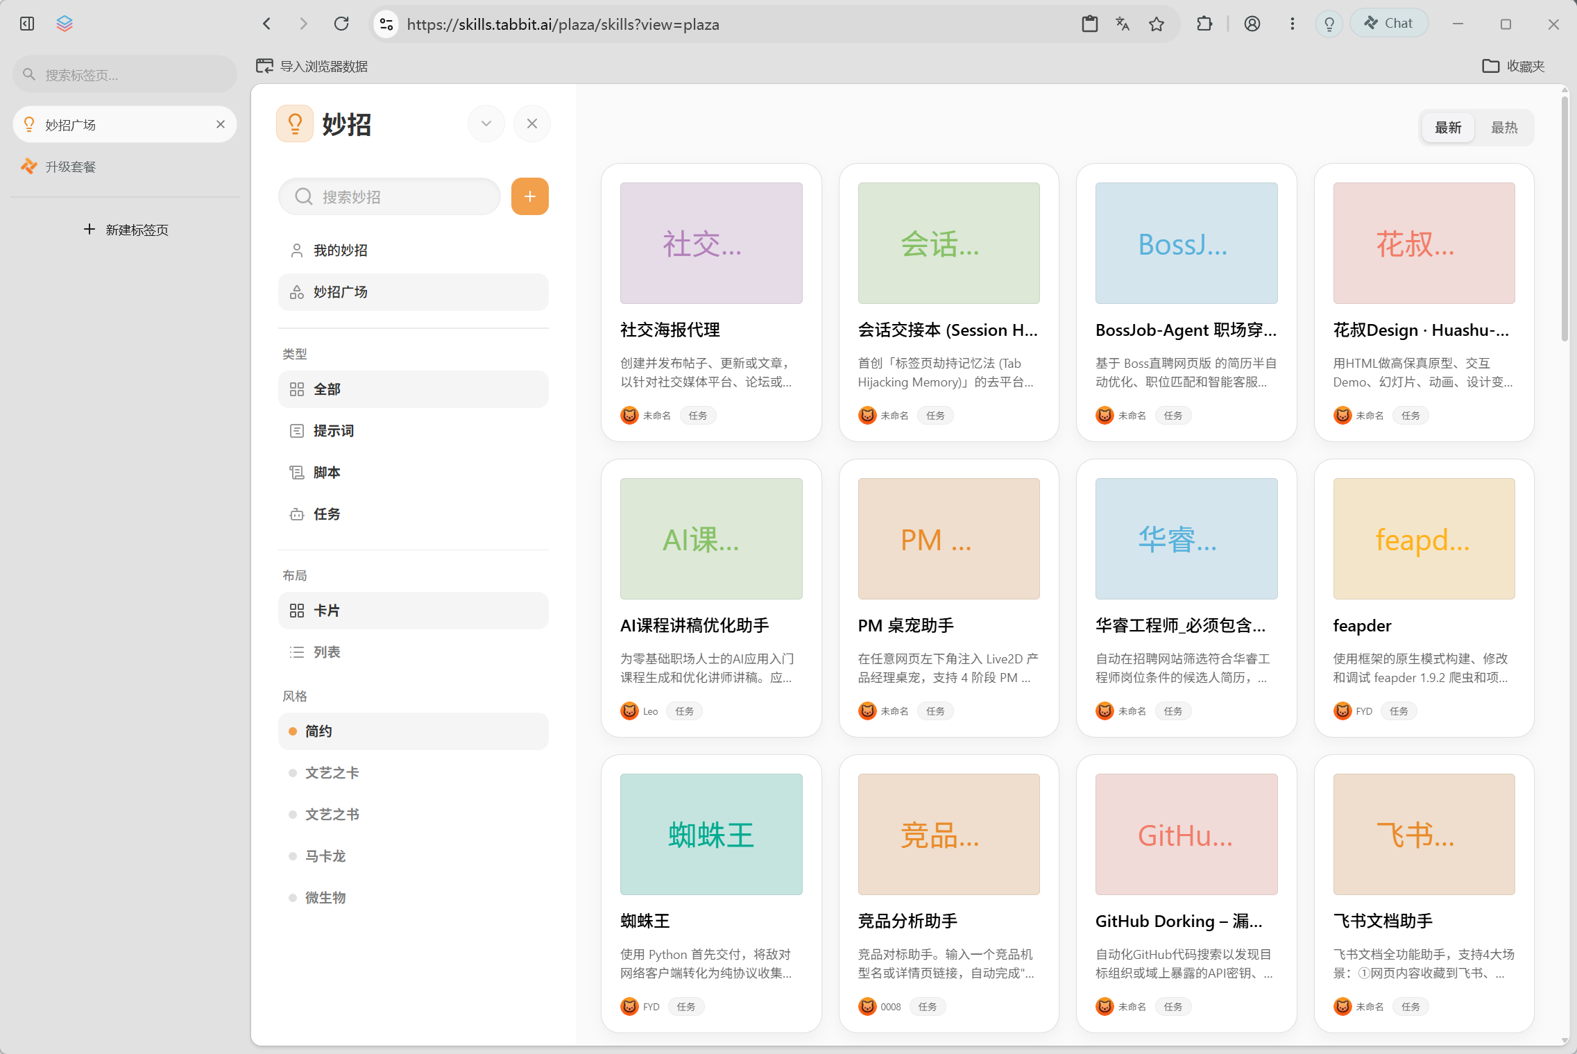The height and width of the screenshot is (1054, 1577).
Task: Click the orange plus add skill button
Action: [530, 196]
